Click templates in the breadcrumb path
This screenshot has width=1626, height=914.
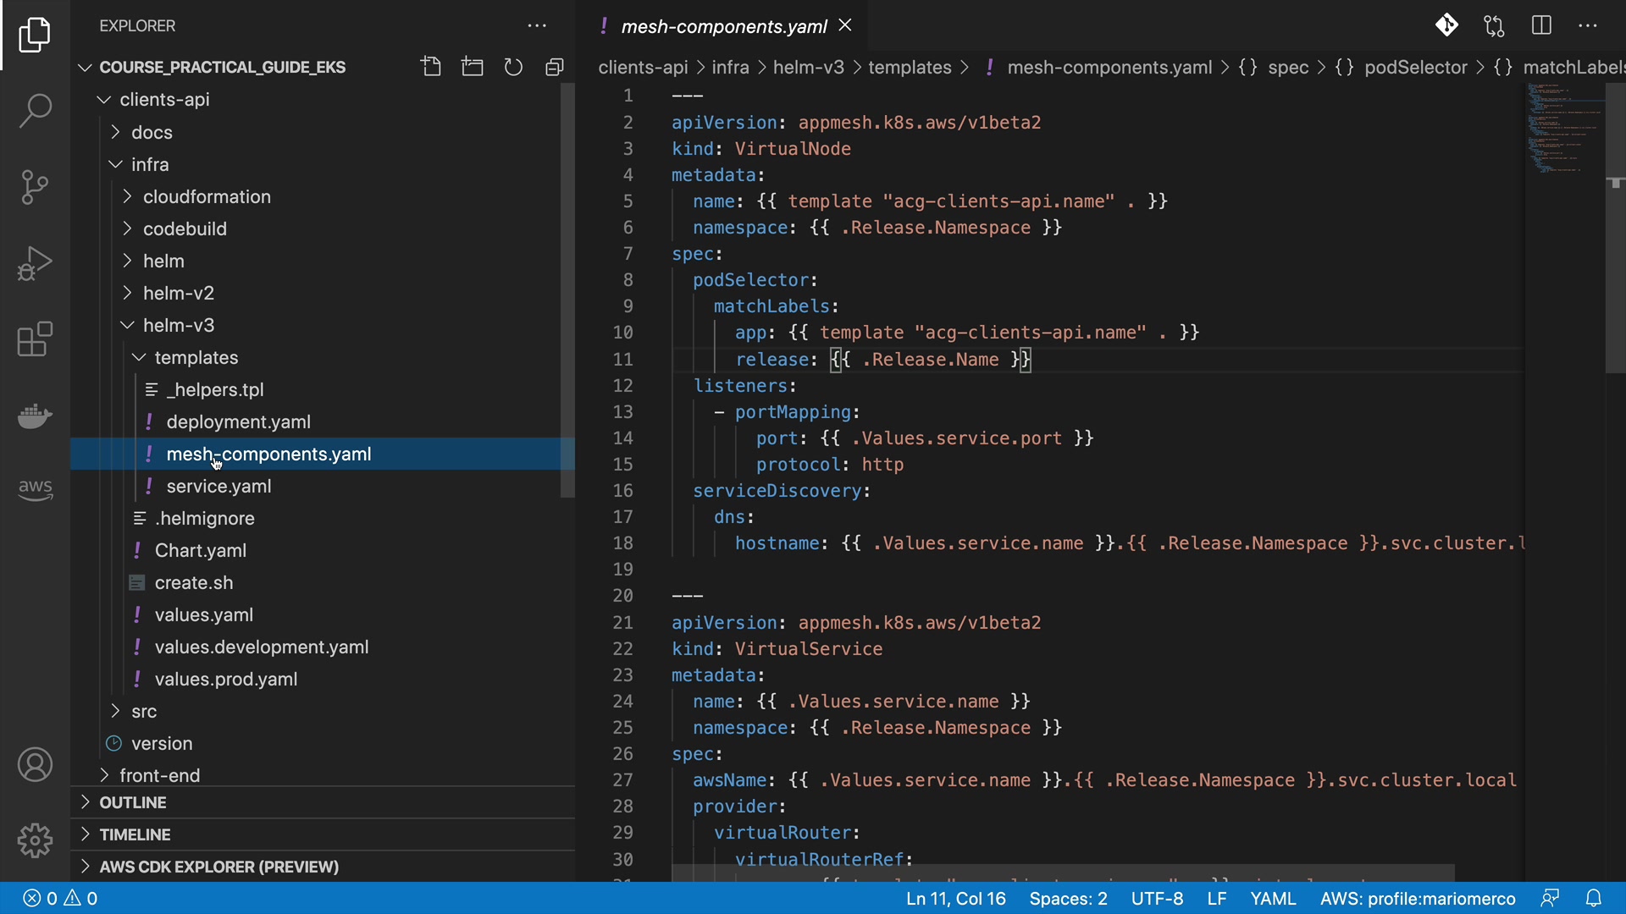point(910,67)
